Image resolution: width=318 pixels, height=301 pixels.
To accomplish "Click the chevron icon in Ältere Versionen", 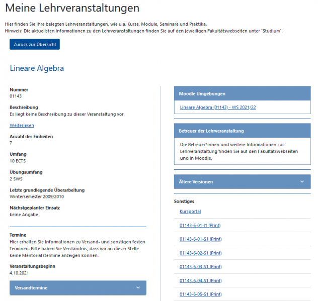I will (x=302, y=181).
